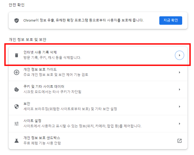Open the 인터넷 사용 기록 삭제 menu entry
194x155 pixels.
(98, 55)
